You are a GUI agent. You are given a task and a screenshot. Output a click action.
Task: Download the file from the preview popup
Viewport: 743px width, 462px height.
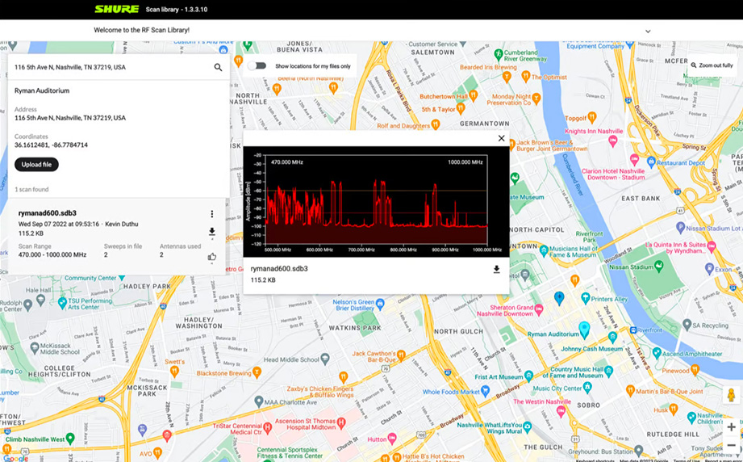pos(496,270)
